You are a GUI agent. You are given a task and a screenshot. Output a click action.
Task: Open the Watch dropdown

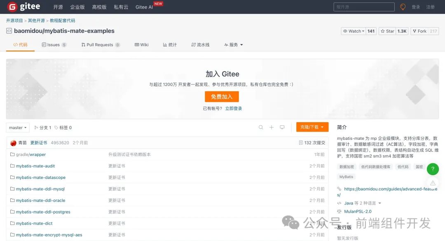pos(354,31)
